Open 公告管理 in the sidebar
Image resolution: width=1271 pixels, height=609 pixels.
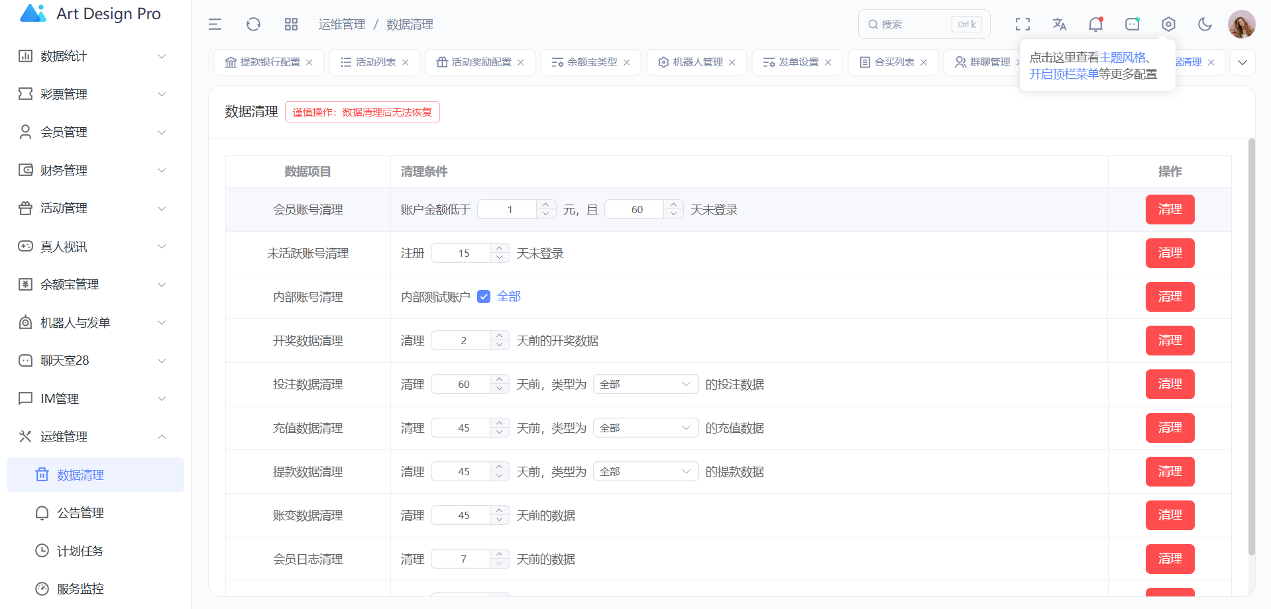(x=80, y=513)
